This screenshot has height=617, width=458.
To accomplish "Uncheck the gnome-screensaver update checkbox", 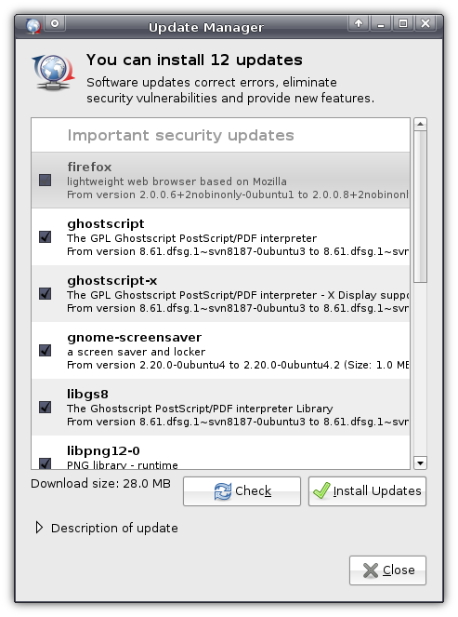I will tap(46, 350).
